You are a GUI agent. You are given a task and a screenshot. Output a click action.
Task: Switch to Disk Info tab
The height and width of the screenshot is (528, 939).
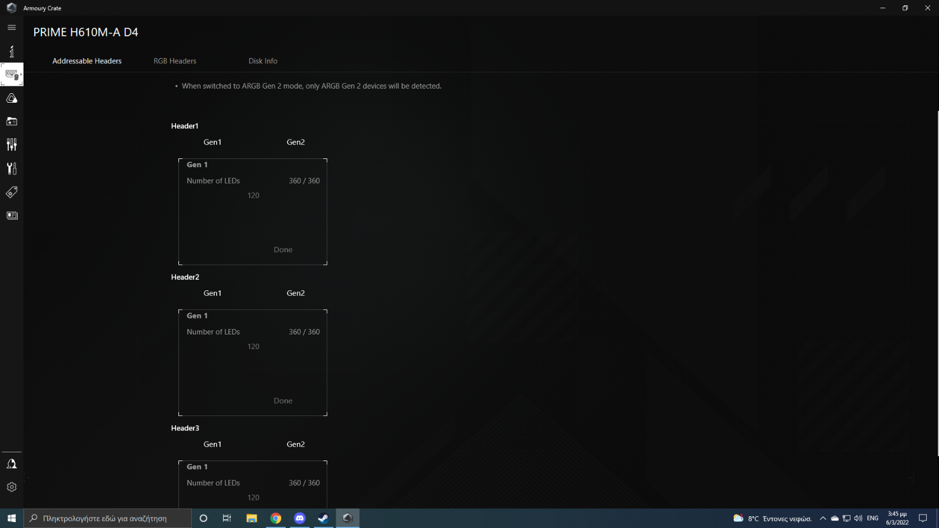[263, 61]
